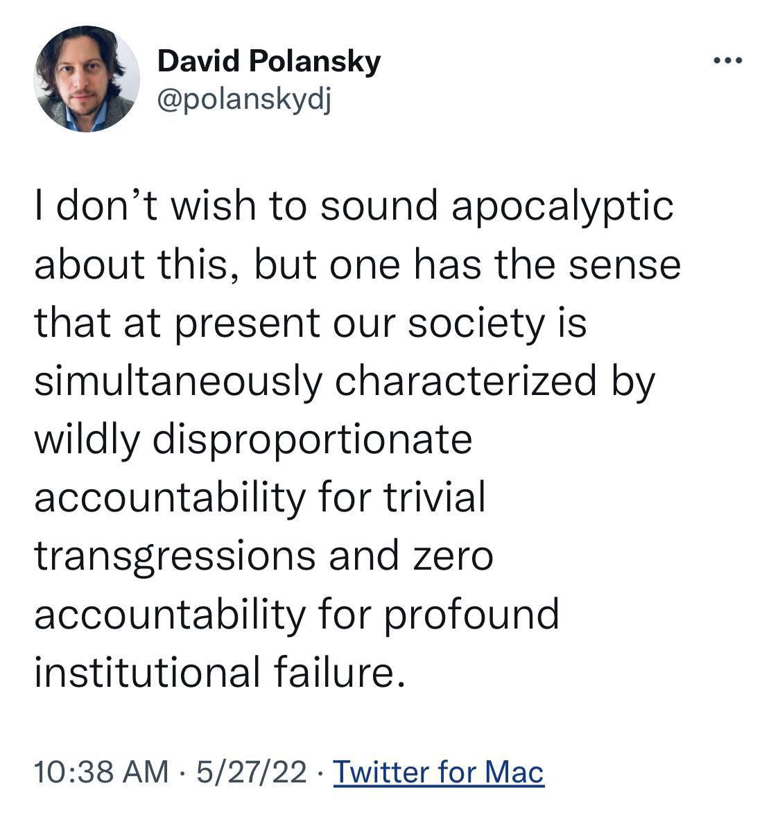Open the David Polansky display name link
Viewport: 780px width, 815px height.
(x=268, y=62)
